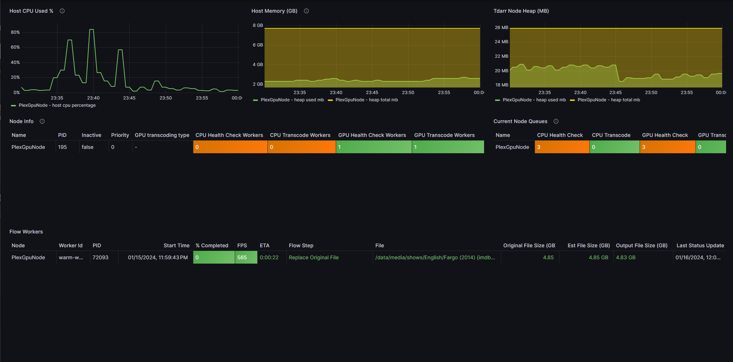Click the Current Node Queues info icon
Image resolution: width=733 pixels, height=362 pixels.
pyautogui.click(x=556, y=121)
